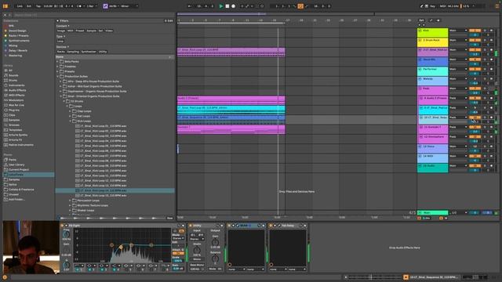Image resolution: width=502 pixels, height=282 pixels.
Task: Solo the Melody track
Action: click(485, 78)
